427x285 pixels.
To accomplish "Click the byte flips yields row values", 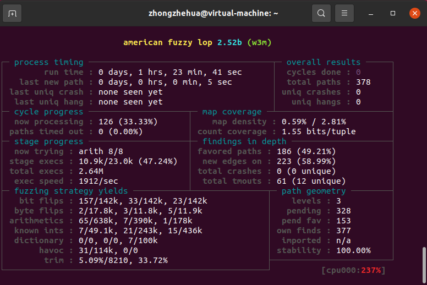I will [x=140, y=211].
